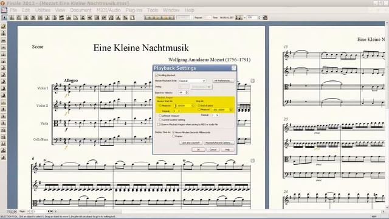389x219 pixels.
Task: Select the Lyrics tool
Action: (x=111, y=18)
